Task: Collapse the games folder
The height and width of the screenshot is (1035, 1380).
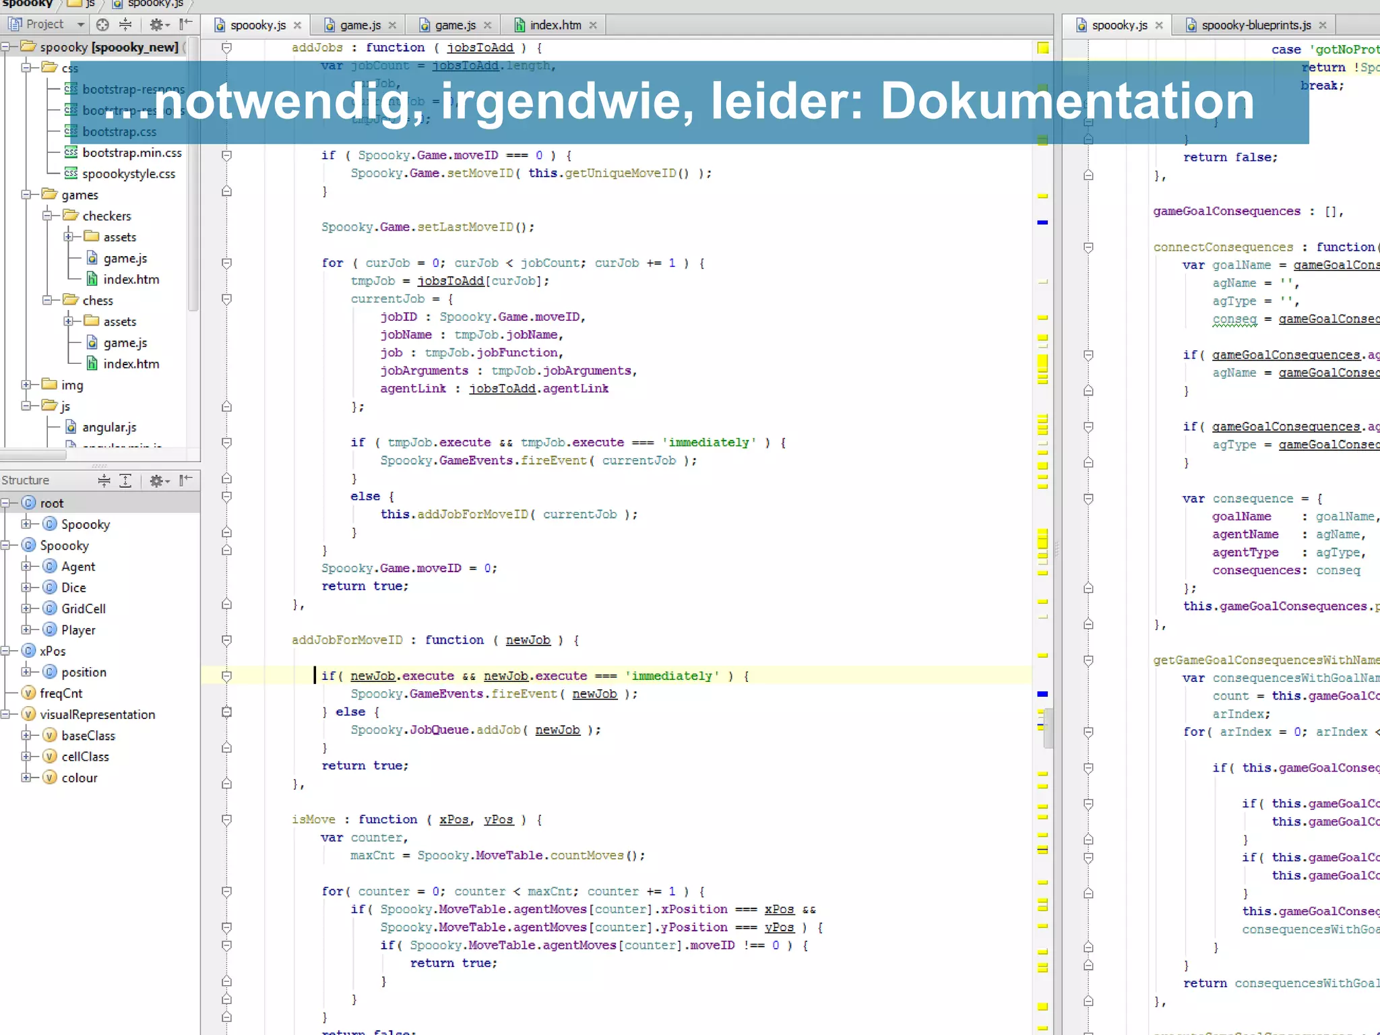Action: [26, 195]
